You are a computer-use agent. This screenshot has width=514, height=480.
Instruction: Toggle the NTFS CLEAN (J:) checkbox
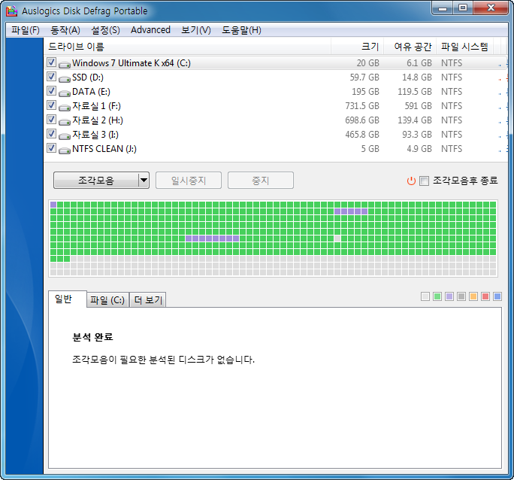(51, 148)
